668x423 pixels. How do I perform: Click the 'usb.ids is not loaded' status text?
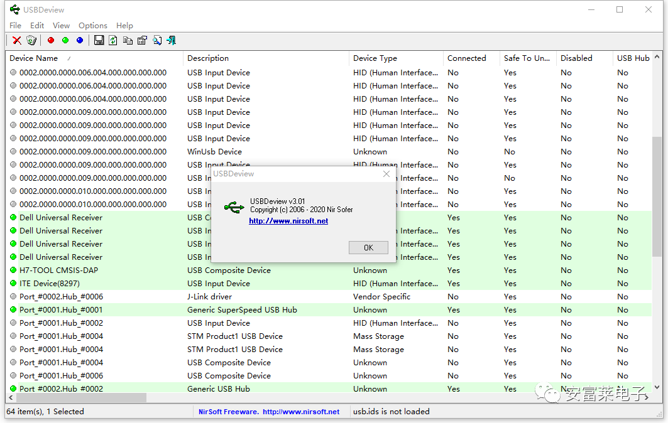click(391, 412)
